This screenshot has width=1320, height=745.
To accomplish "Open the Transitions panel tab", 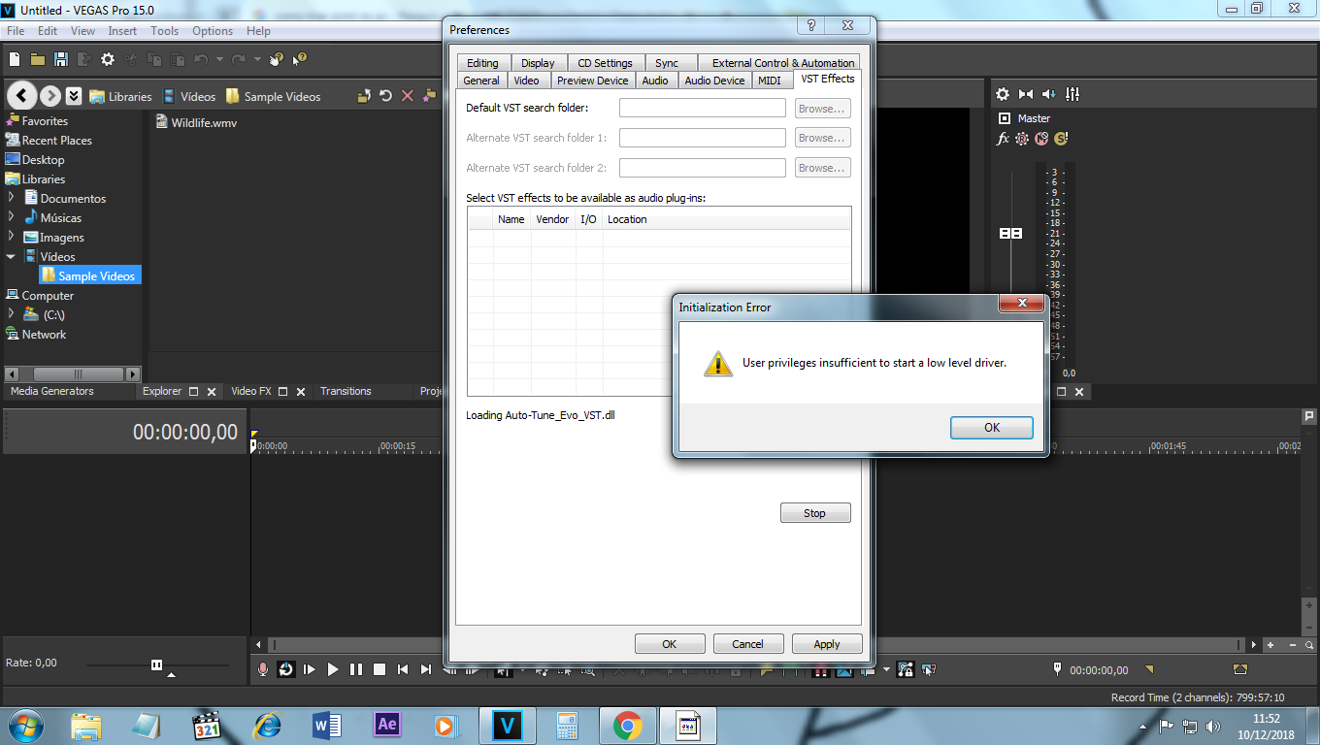I will tap(346, 391).
